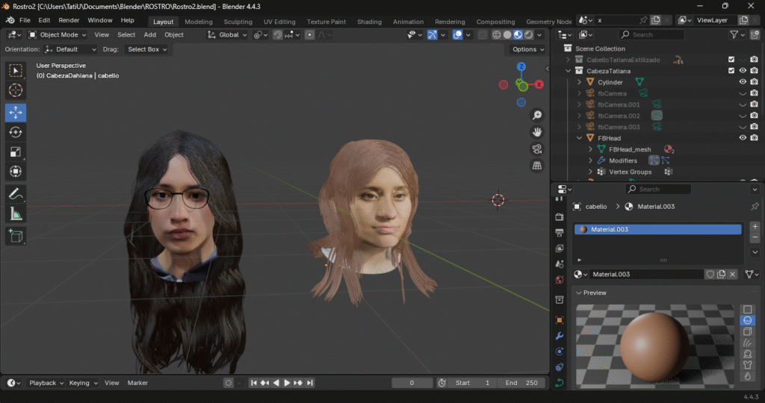Add a material slot with plus button
765x403 pixels.
754,226
